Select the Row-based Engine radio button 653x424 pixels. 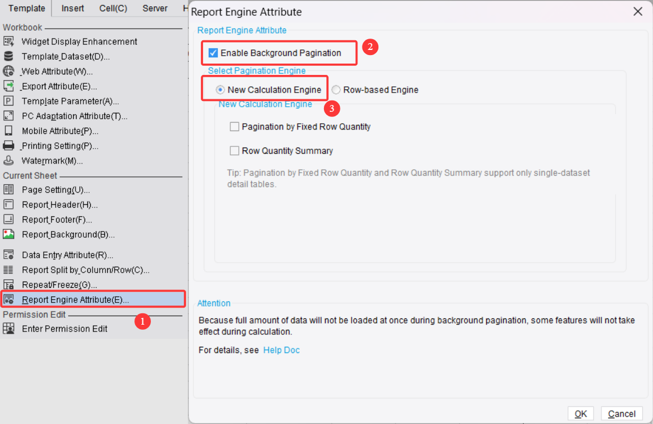pyautogui.click(x=336, y=90)
